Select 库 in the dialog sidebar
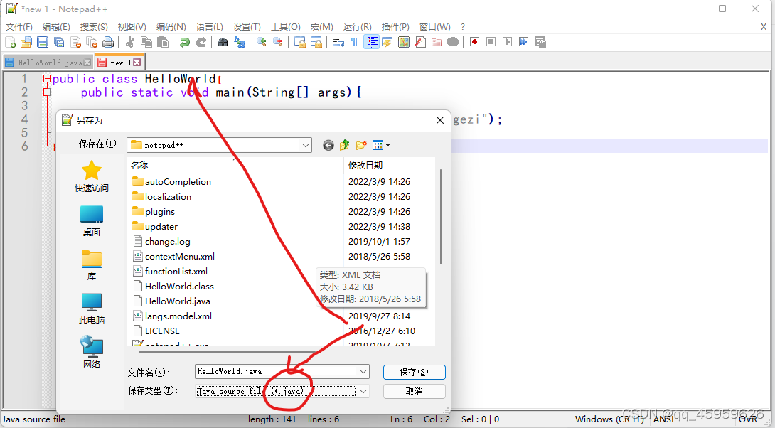The width and height of the screenshot is (775, 428). (x=92, y=265)
